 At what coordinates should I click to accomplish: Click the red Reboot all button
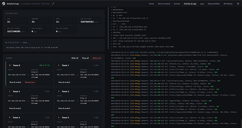tap(96, 58)
